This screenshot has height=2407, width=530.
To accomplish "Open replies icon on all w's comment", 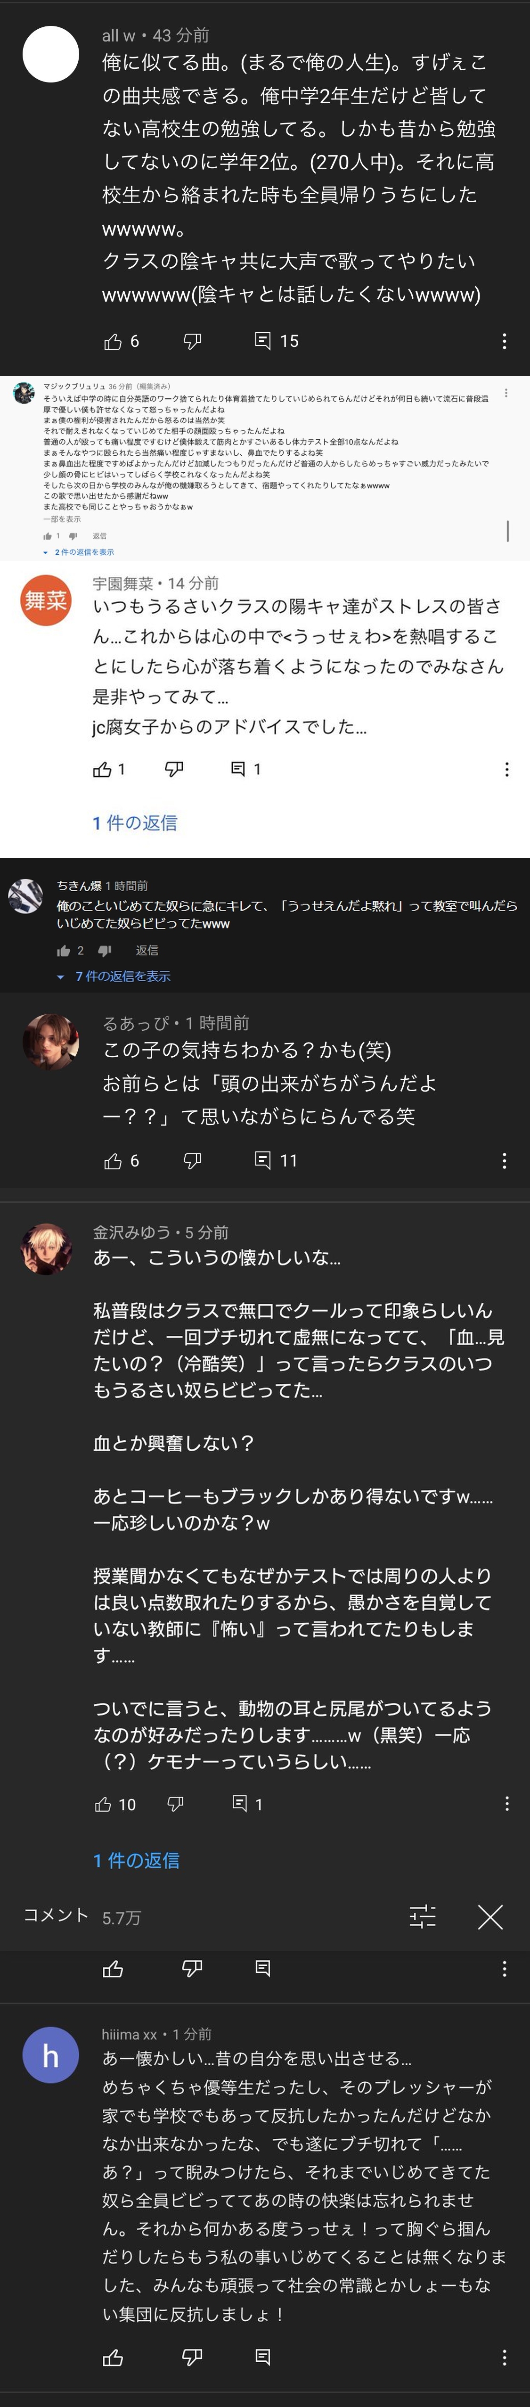I will (264, 341).
